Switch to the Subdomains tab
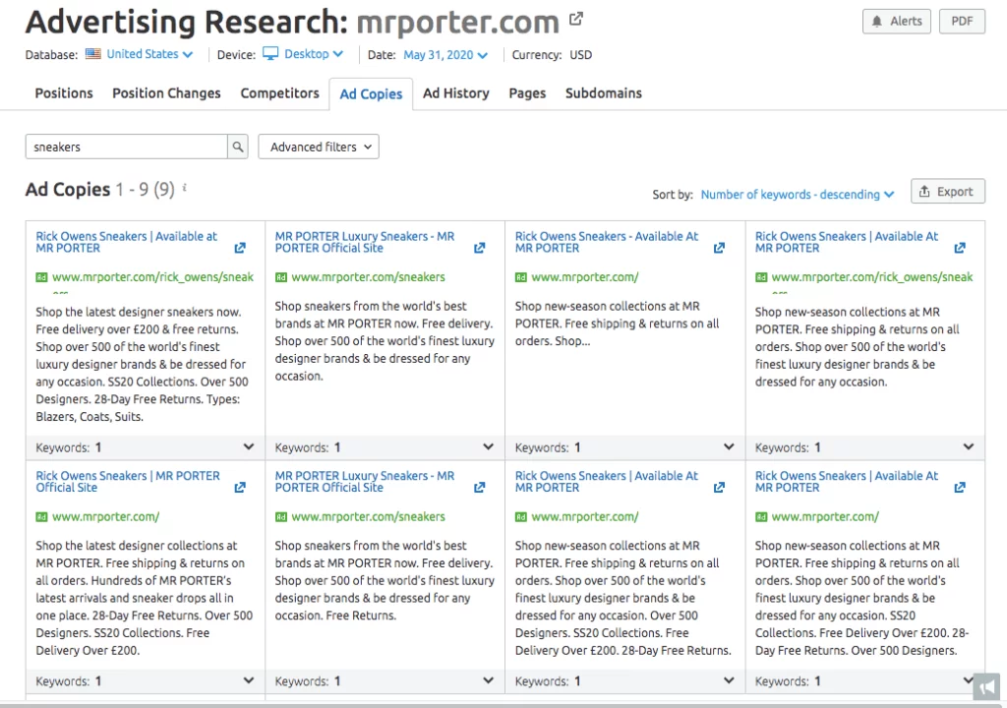Viewport: 1007px width, 708px height. click(603, 93)
